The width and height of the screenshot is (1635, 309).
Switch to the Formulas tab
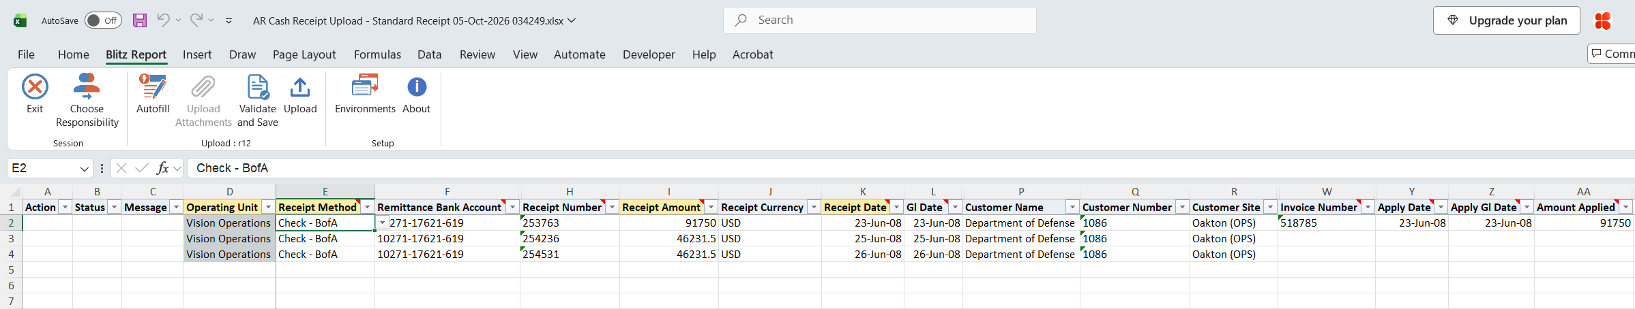point(377,54)
